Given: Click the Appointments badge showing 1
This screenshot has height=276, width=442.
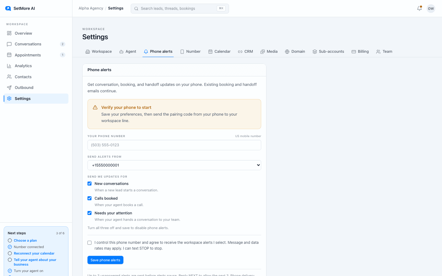Looking at the screenshot, I should click(63, 55).
